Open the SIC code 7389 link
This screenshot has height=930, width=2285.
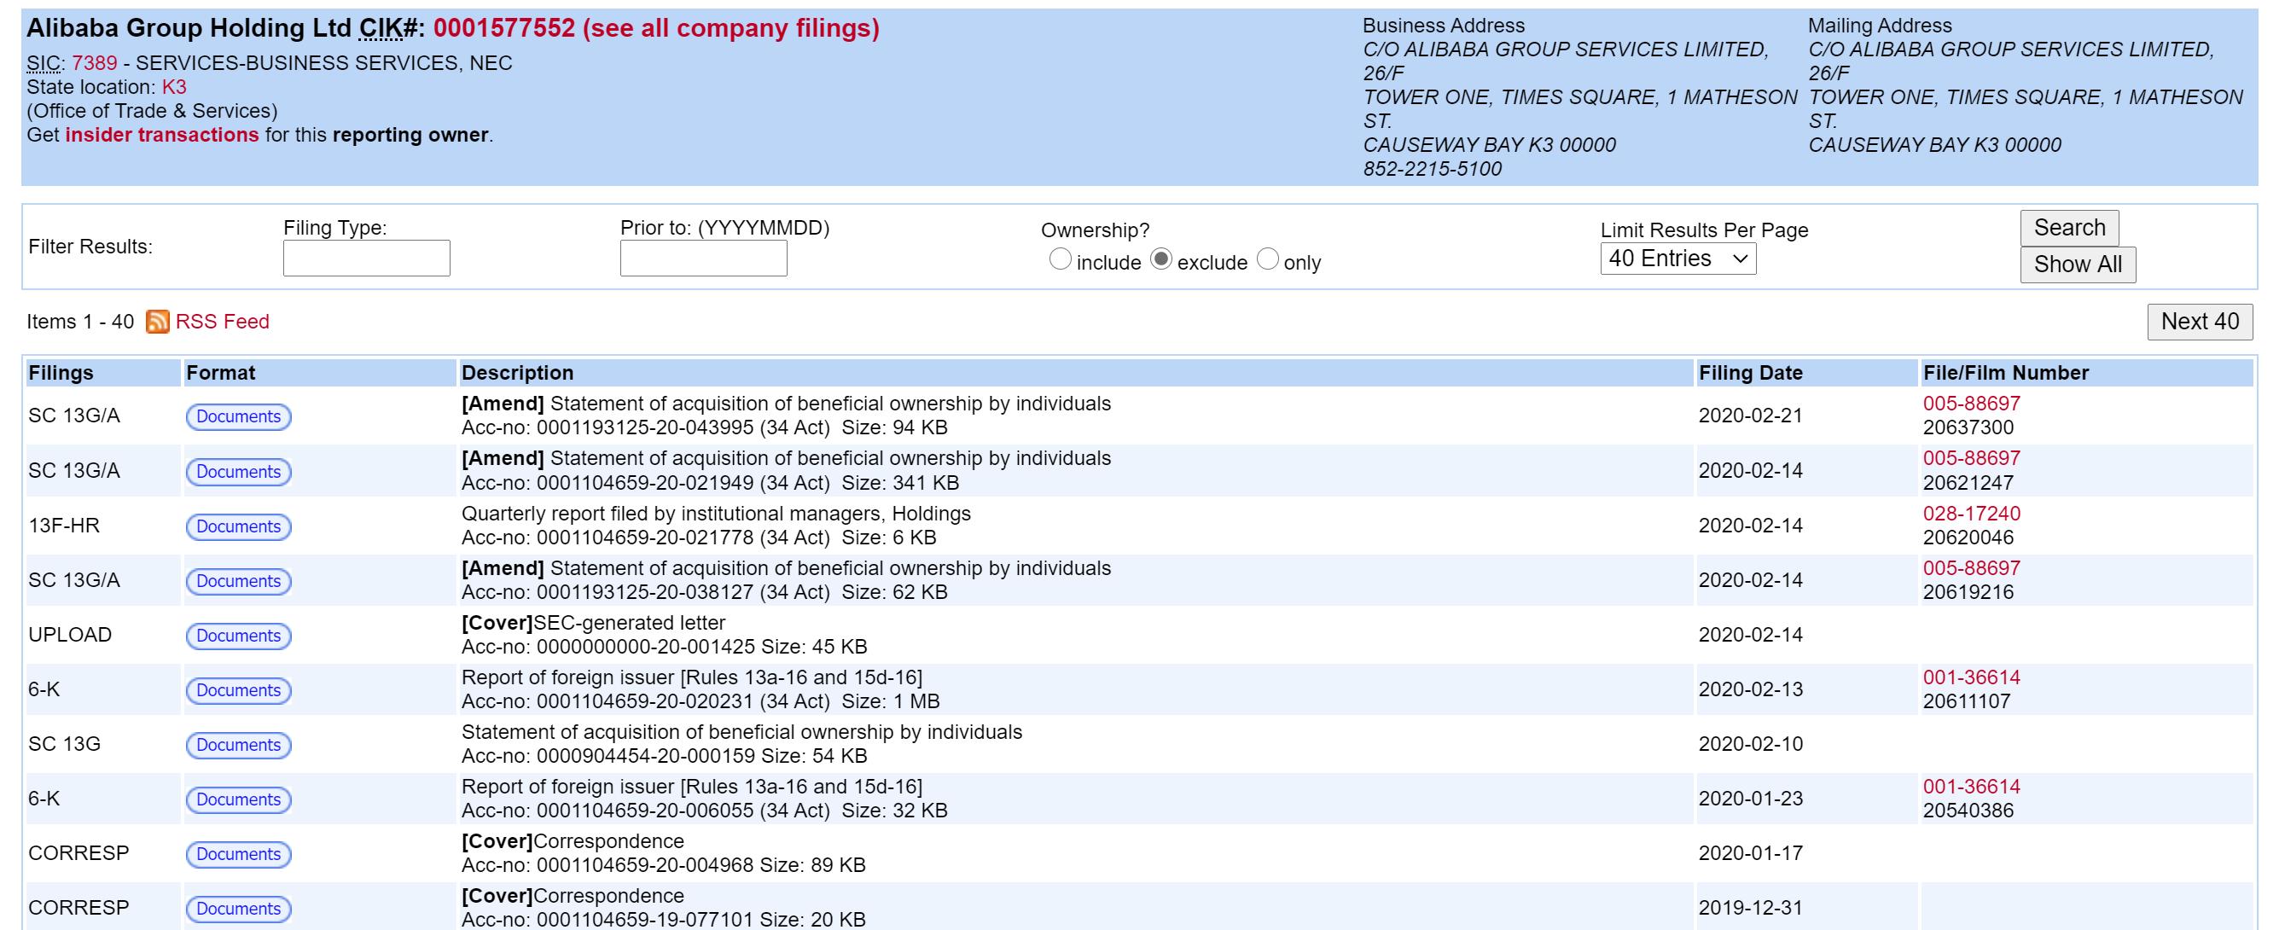94,63
